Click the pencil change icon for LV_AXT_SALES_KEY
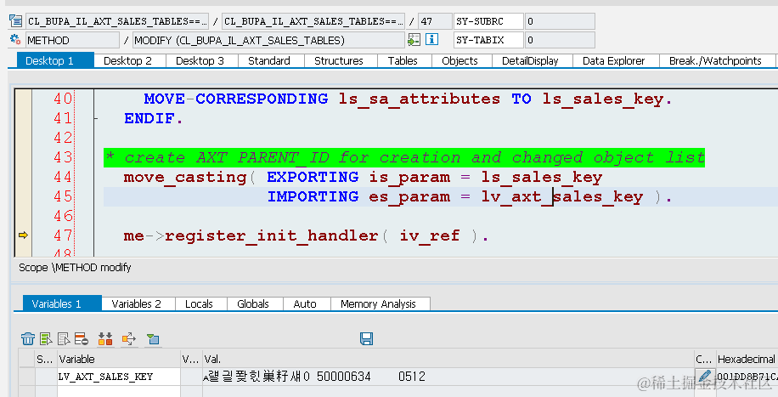This screenshot has width=778, height=397. [705, 377]
